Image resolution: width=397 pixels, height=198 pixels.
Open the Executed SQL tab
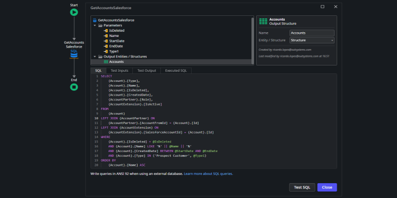[176, 71]
